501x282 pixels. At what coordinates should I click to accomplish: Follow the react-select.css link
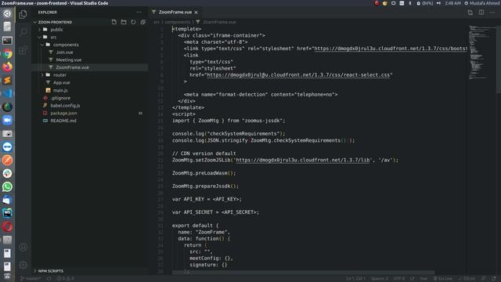click(298, 75)
